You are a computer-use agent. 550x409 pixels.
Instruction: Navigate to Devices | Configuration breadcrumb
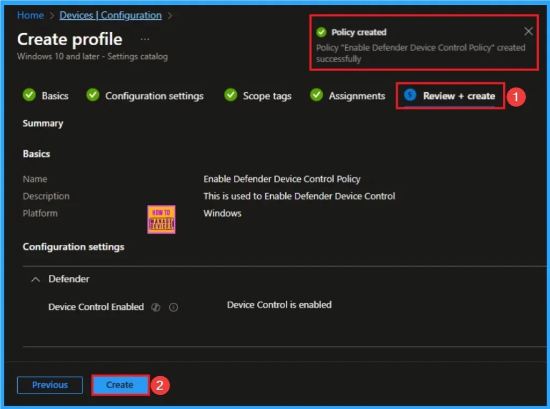(110, 15)
